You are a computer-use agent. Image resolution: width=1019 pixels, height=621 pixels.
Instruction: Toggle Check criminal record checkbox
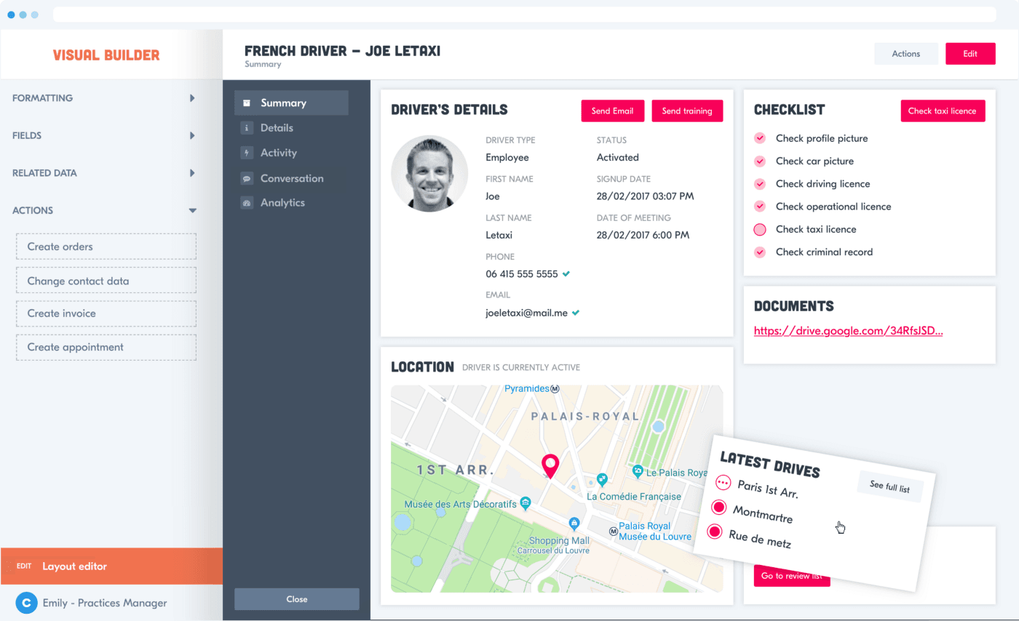(x=760, y=252)
